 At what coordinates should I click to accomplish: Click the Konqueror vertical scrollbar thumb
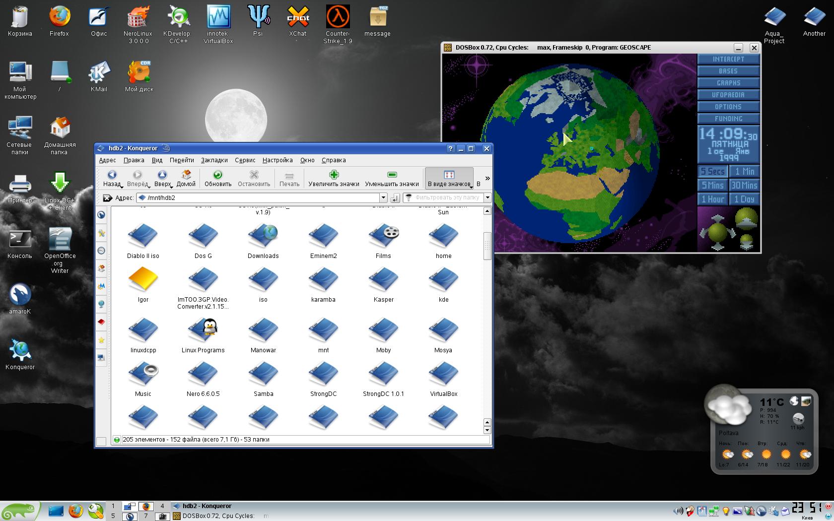[487, 246]
